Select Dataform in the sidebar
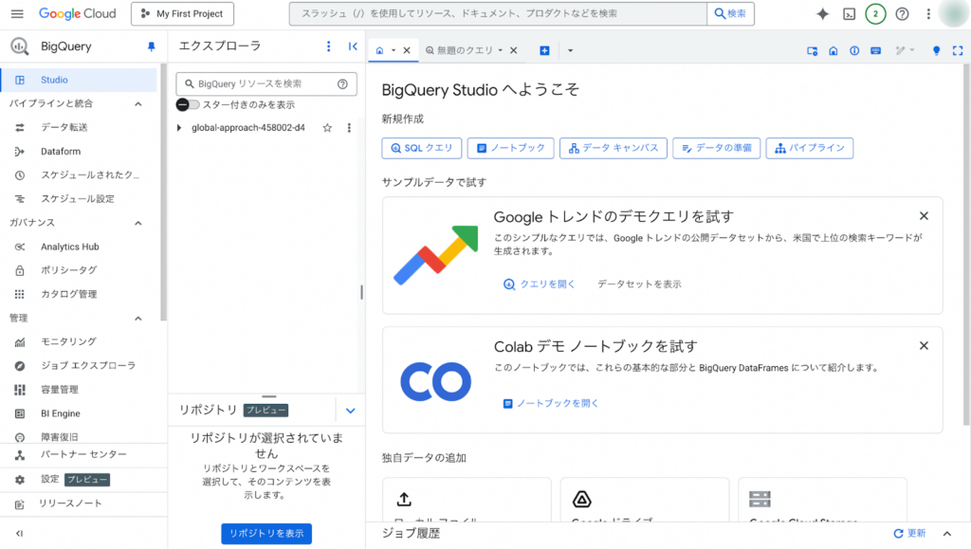 pyautogui.click(x=61, y=152)
